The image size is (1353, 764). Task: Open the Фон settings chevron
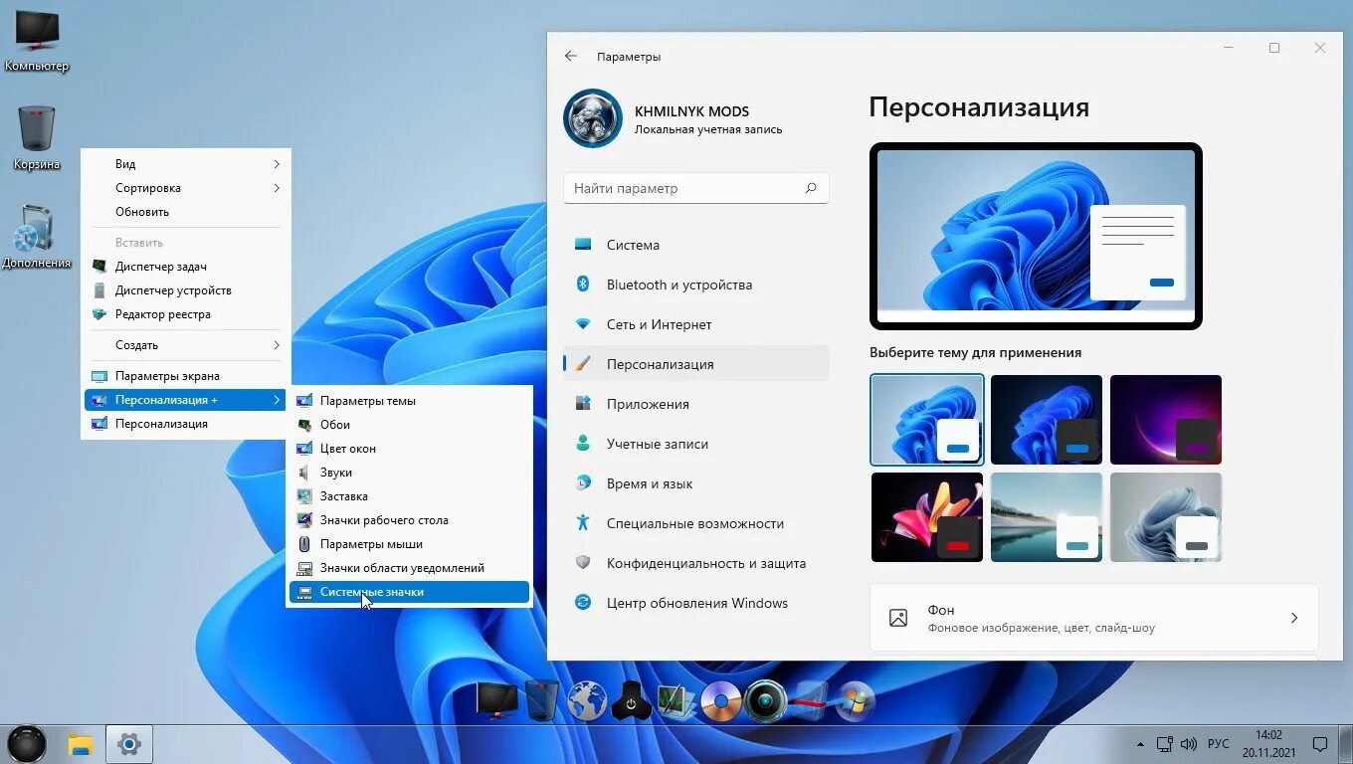pos(1294,618)
